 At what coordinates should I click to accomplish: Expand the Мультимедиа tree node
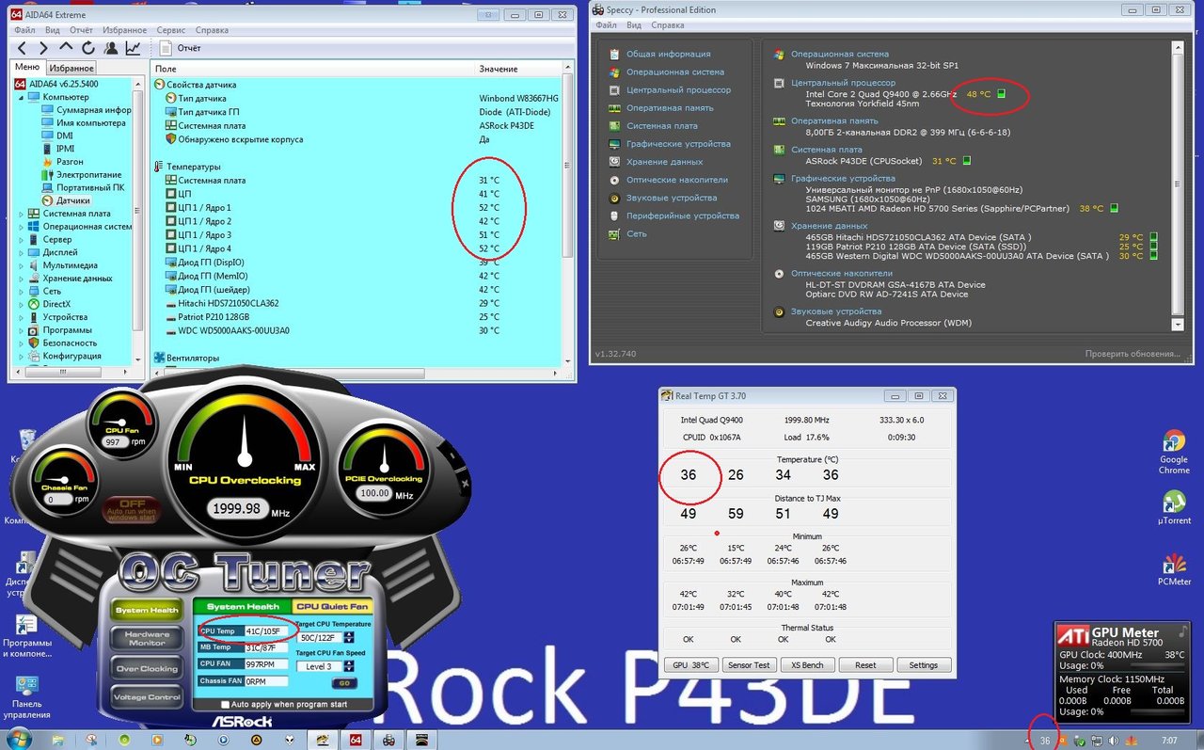click(22, 265)
